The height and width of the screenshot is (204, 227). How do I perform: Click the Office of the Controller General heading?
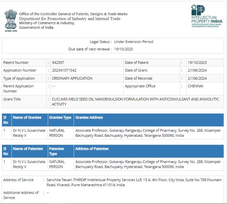coord(73,14)
